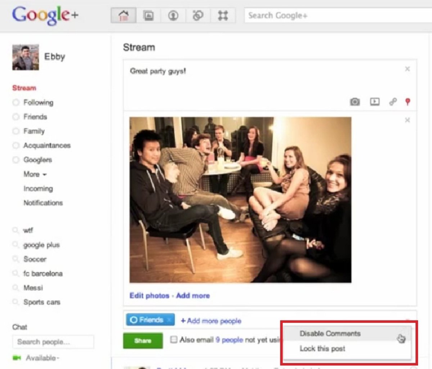Open the Circles icon in top bar
The height and width of the screenshot is (369, 432).
click(198, 16)
